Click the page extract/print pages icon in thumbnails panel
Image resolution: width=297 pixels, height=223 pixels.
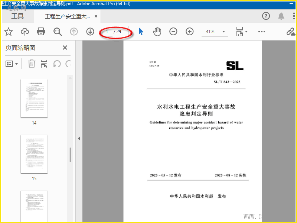tap(44, 64)
